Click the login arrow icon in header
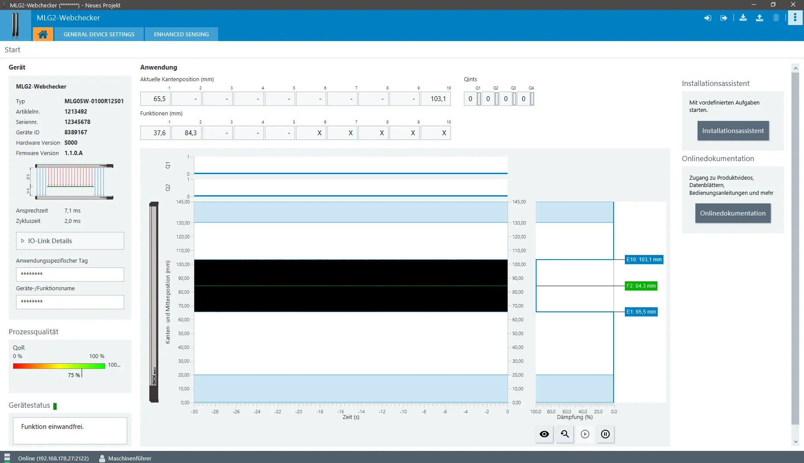The height and width of the screenshot is (463, 804). point(708,18)
